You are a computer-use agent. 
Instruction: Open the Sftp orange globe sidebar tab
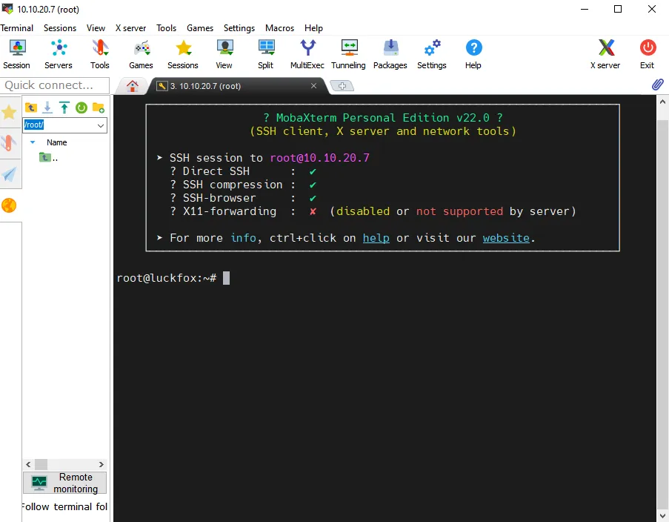9,205
